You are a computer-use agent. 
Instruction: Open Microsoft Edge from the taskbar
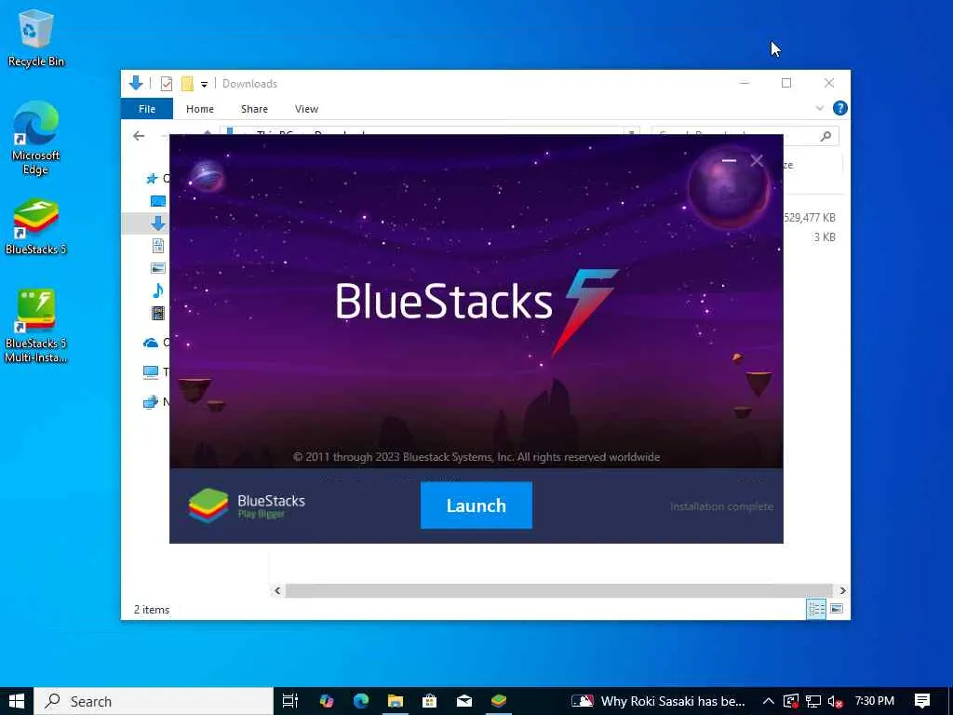tap(361, 701)
